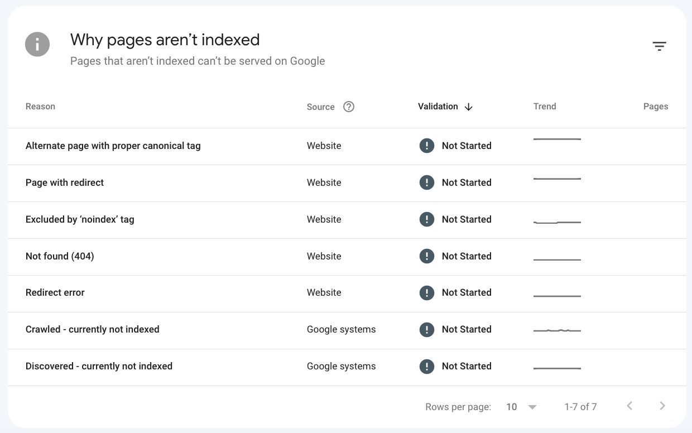Click the trend sparkline for the noindex row
692x433 pixels.
(x=557, y=222)
